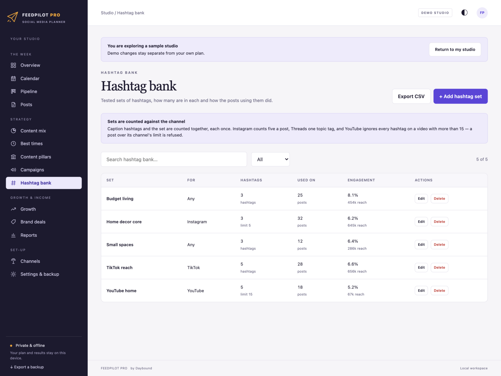Click the Reports bar chart icon

[13, 235]
